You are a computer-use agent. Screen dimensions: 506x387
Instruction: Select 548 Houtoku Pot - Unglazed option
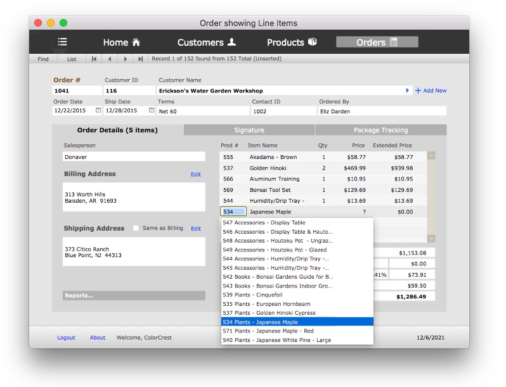(297, 241)
